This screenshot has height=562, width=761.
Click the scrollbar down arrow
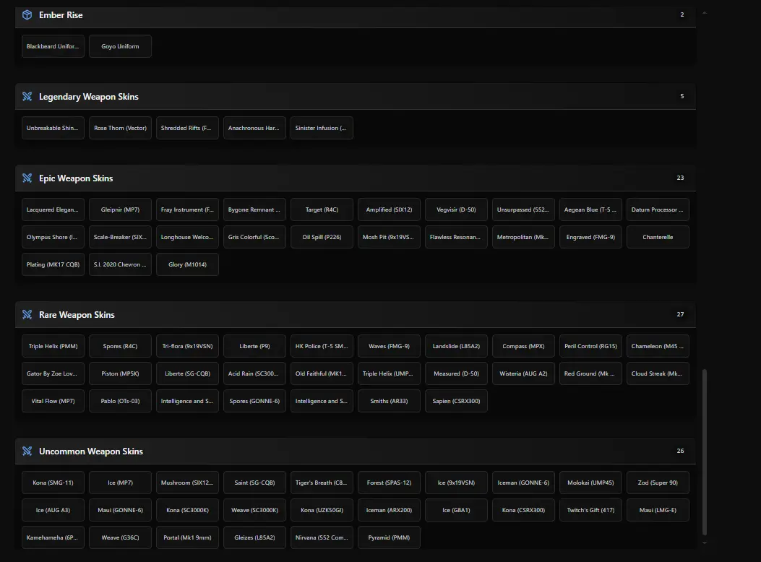(705, 543)
